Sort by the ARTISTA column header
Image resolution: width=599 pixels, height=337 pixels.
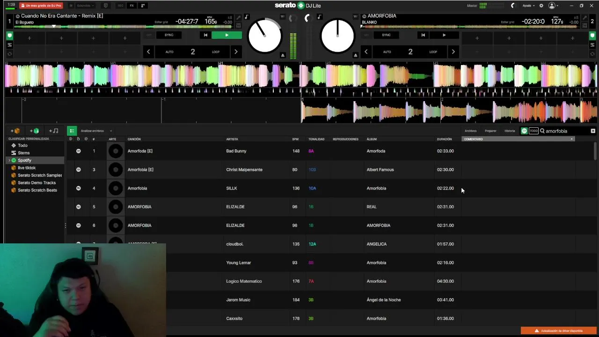(232, 139)
